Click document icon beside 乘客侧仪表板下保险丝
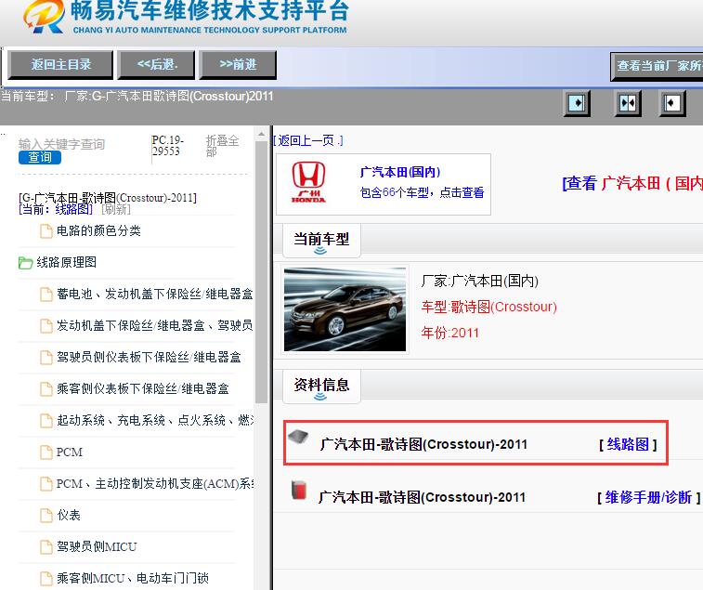 coord(46,389)
